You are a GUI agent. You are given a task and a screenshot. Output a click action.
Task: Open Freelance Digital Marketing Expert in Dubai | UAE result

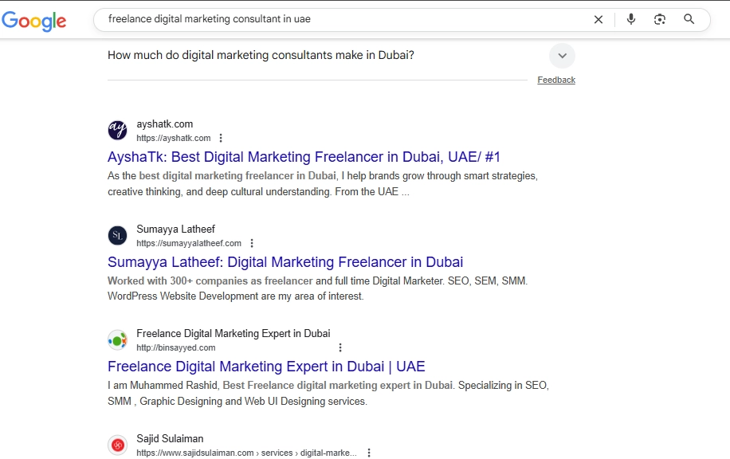tap(266, 367)
